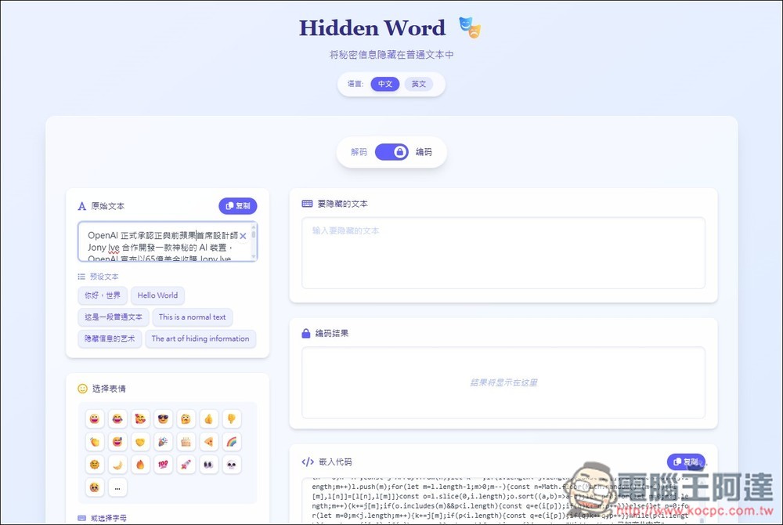Viewport: 783px width, 525px height.
Task: Expand more emojis with the … button
Action: (x=117, y=487)
